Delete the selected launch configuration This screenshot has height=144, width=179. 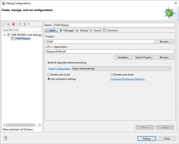(13, 24)
